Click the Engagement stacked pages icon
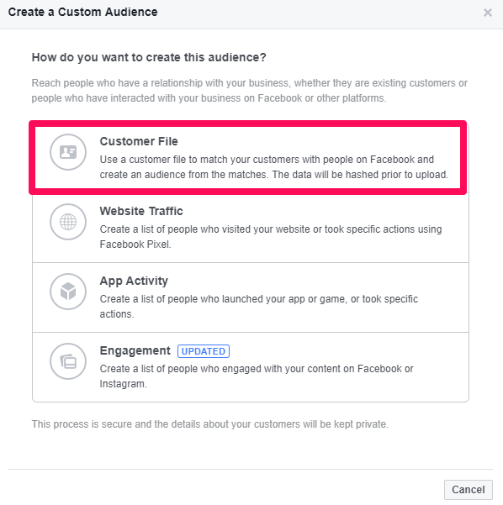 pyautogui.click(x=68, y=361)
